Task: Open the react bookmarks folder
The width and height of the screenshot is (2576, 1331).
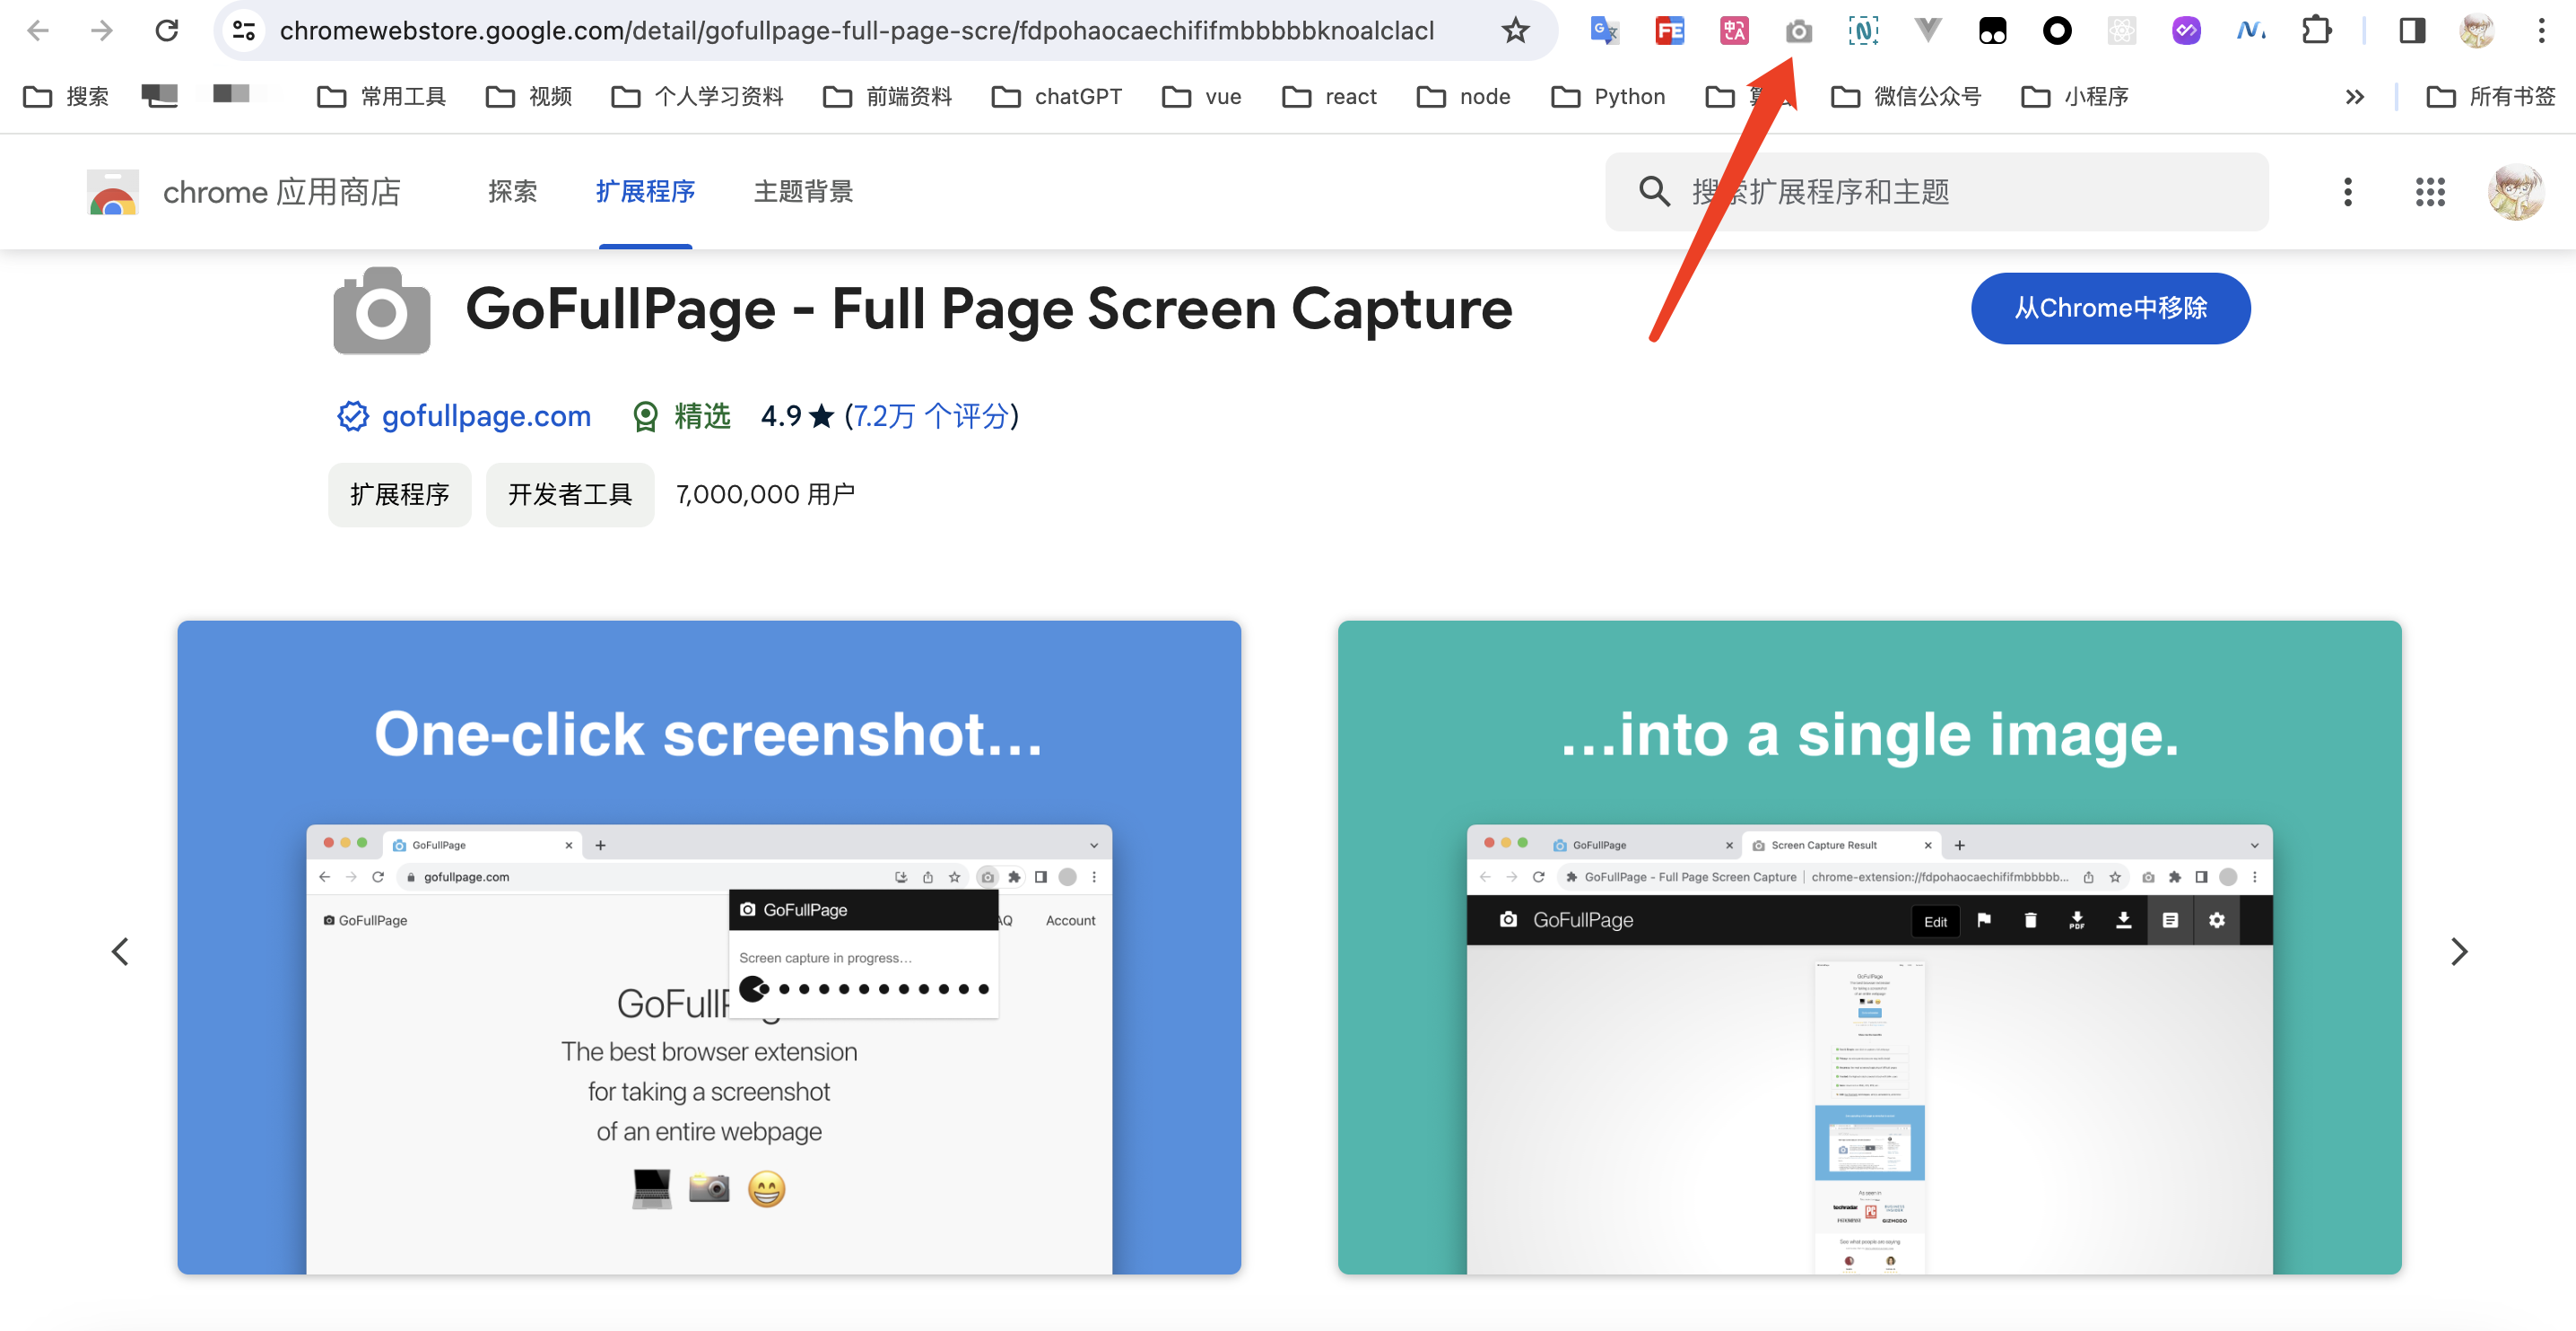Action: click(x=1330, y=96)
